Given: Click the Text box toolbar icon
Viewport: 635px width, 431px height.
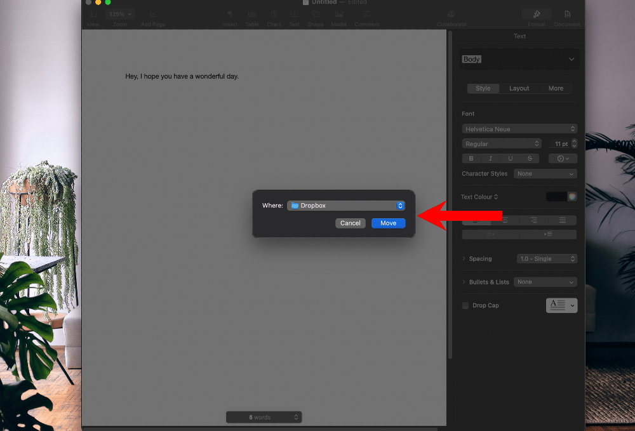Looking at the screenshot, I should pyautogui.click(x=294, y=15).
